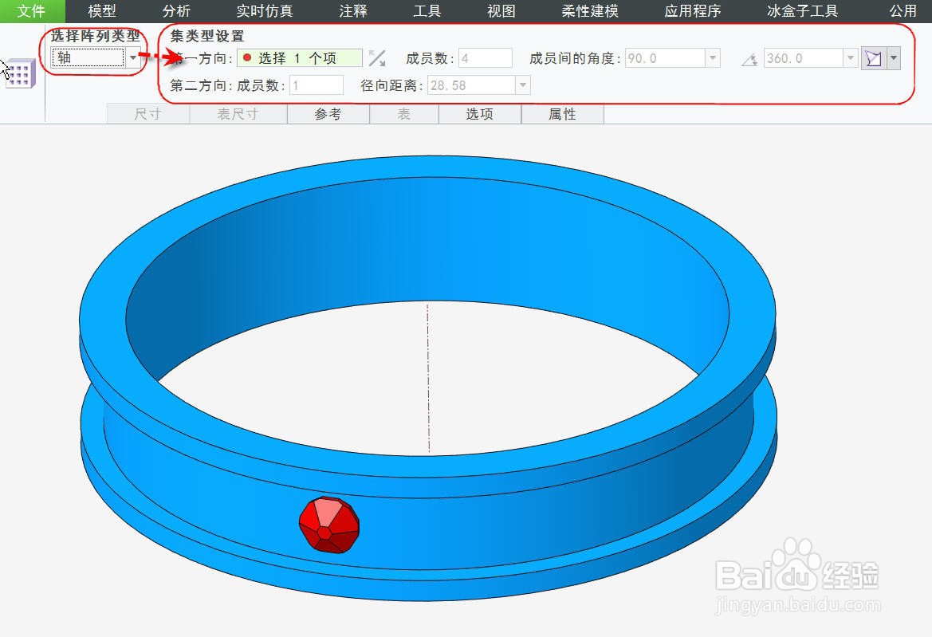This screenshot has width=932, height=637.
Task: Toggle the member orientation icon button
Action: 873,58
